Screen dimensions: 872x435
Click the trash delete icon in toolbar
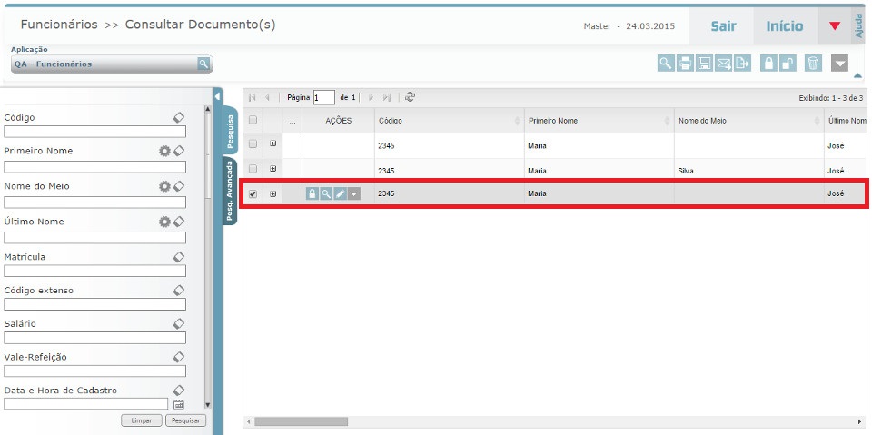point(813,63)
